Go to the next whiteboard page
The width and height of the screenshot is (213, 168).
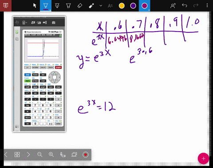click(x=28, y=155)
